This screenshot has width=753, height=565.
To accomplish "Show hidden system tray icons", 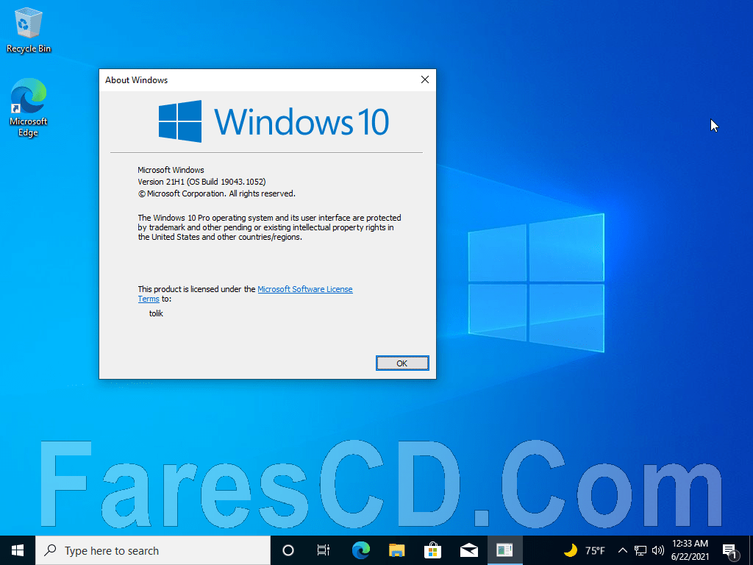I will point(622,550).
